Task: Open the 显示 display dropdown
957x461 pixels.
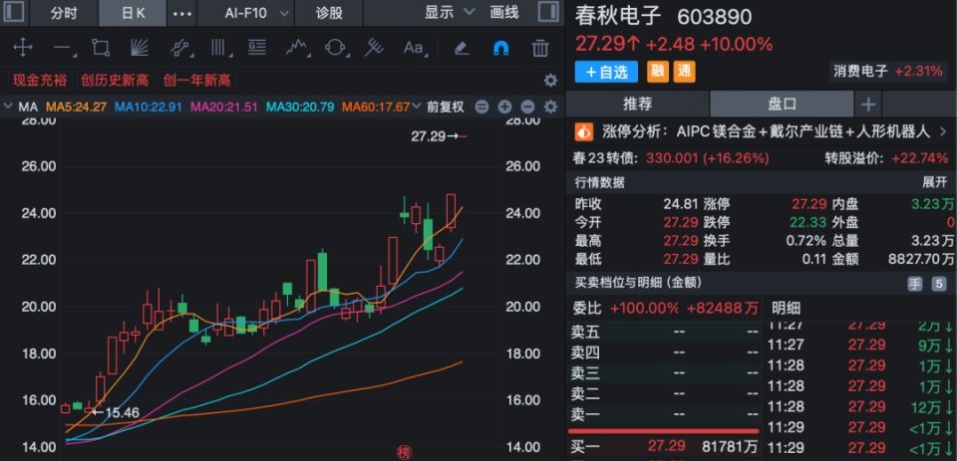Action: tap(450, 12)
